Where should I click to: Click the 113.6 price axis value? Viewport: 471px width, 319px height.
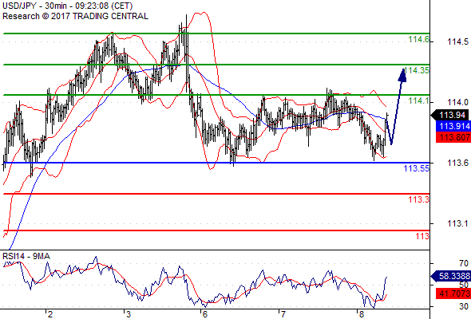coord(457,163)
